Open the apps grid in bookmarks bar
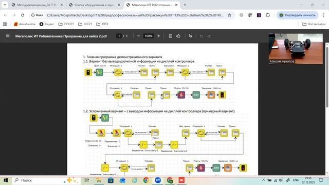Image resolution: width=329 pixels, height=185 pixels. pyautogui.click(x=5, y=24)
